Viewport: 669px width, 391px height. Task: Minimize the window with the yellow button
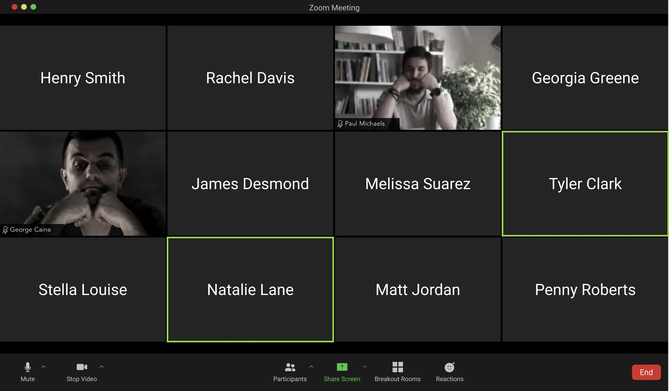[x=24, y=7]
